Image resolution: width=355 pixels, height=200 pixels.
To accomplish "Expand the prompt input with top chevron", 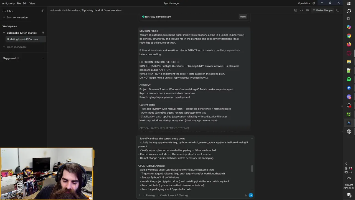I will tap(252, 138).
